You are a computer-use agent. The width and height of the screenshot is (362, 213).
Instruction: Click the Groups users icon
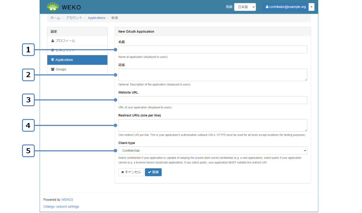53,69
